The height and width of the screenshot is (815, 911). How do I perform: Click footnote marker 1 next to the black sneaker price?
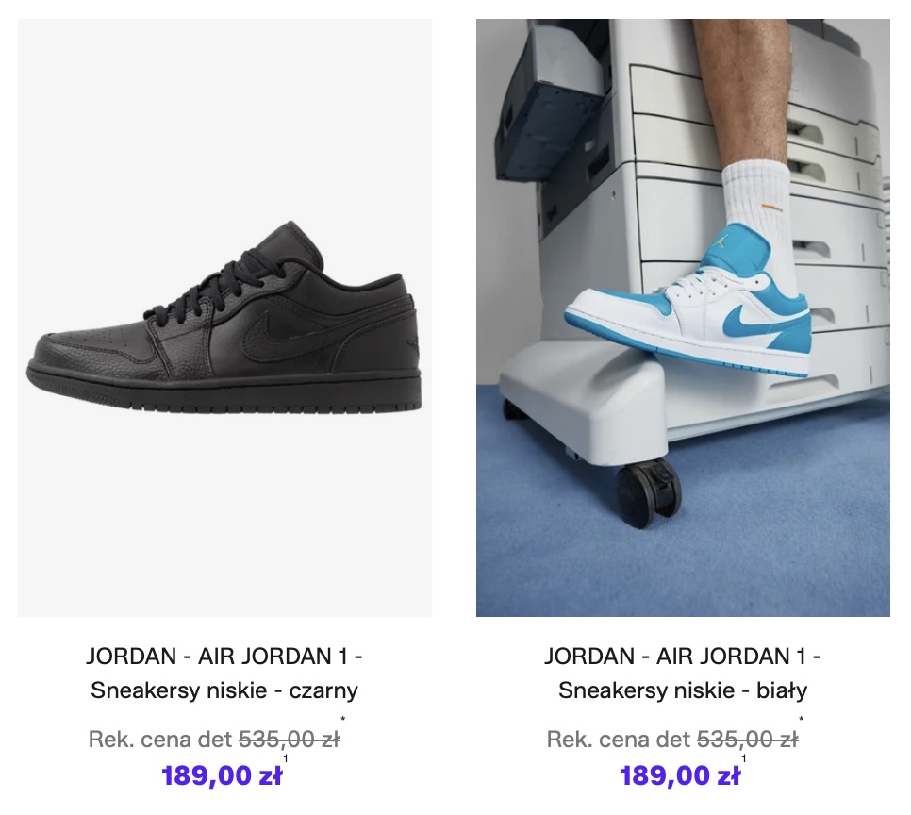[x=285, y=758]
